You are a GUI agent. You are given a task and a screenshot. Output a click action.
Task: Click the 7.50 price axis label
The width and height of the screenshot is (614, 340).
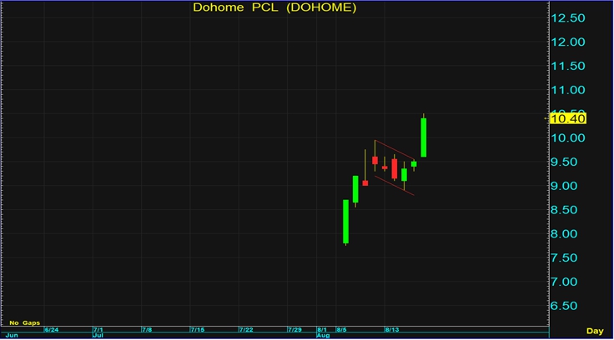tap(564, 257)
